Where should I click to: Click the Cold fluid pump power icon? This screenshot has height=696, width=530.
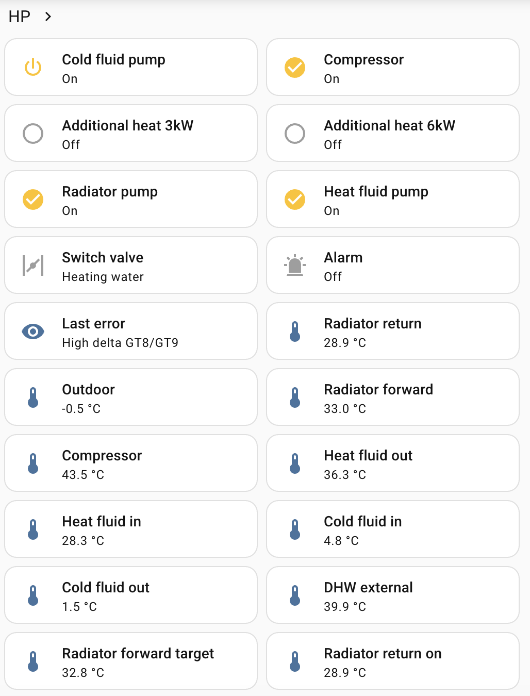(33, 68)
